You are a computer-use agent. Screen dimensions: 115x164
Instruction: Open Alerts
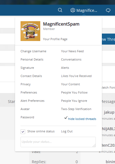(x=65, y=68)
